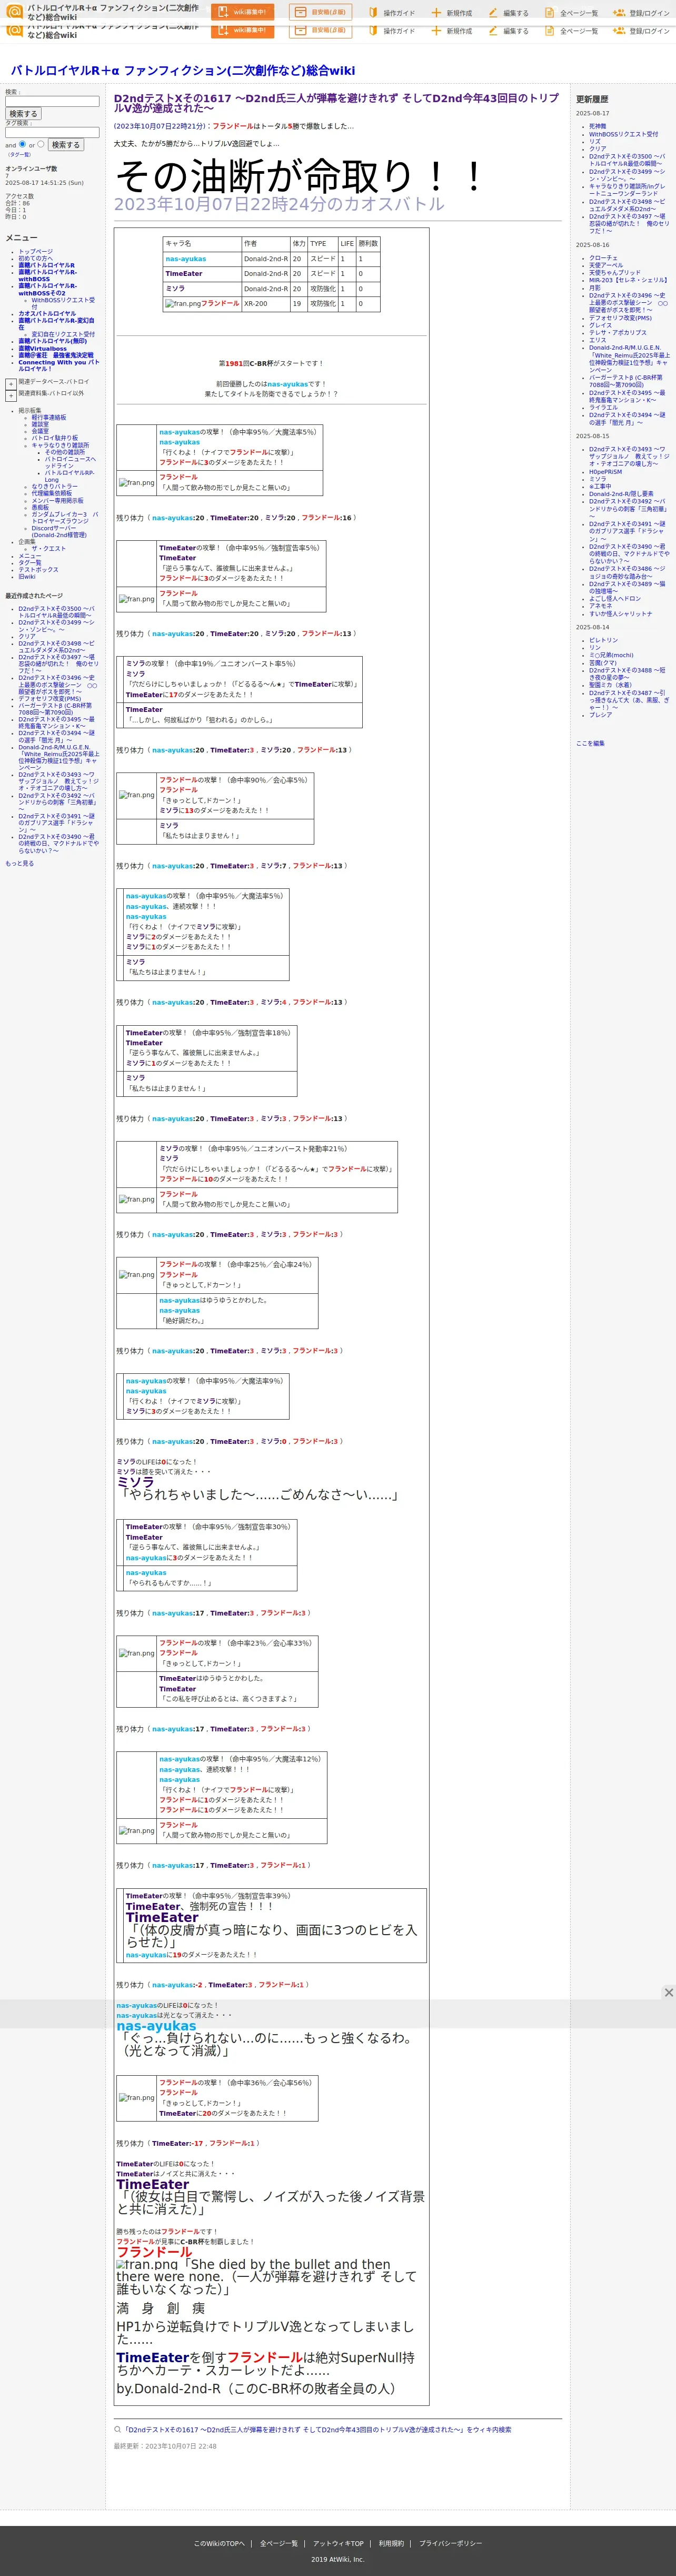The height and width of the screenshot is (2576, 676).
Task: Open ブレシア in update history
Action: point(600,715)
